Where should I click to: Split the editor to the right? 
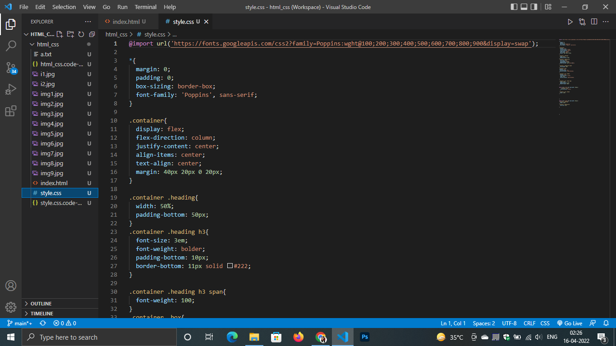click(x=594, y=22)
